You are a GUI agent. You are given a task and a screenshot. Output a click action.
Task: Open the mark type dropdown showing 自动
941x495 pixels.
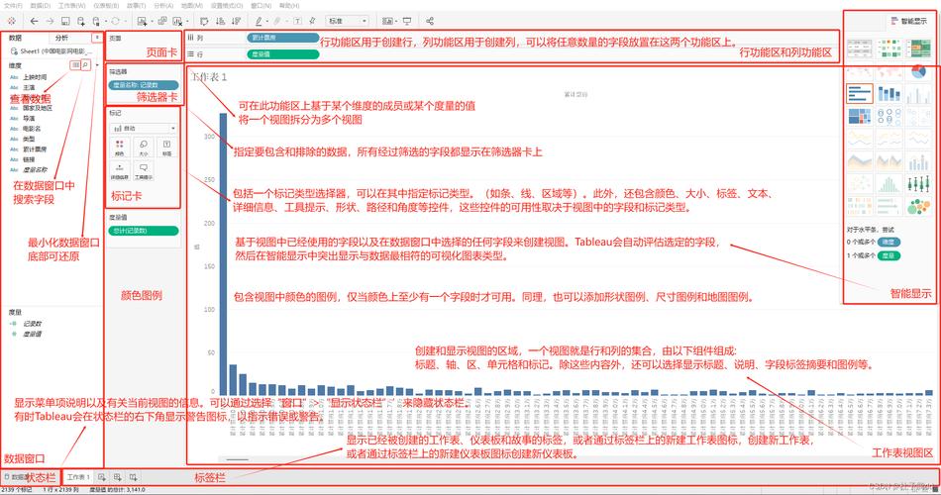[144, 128]
